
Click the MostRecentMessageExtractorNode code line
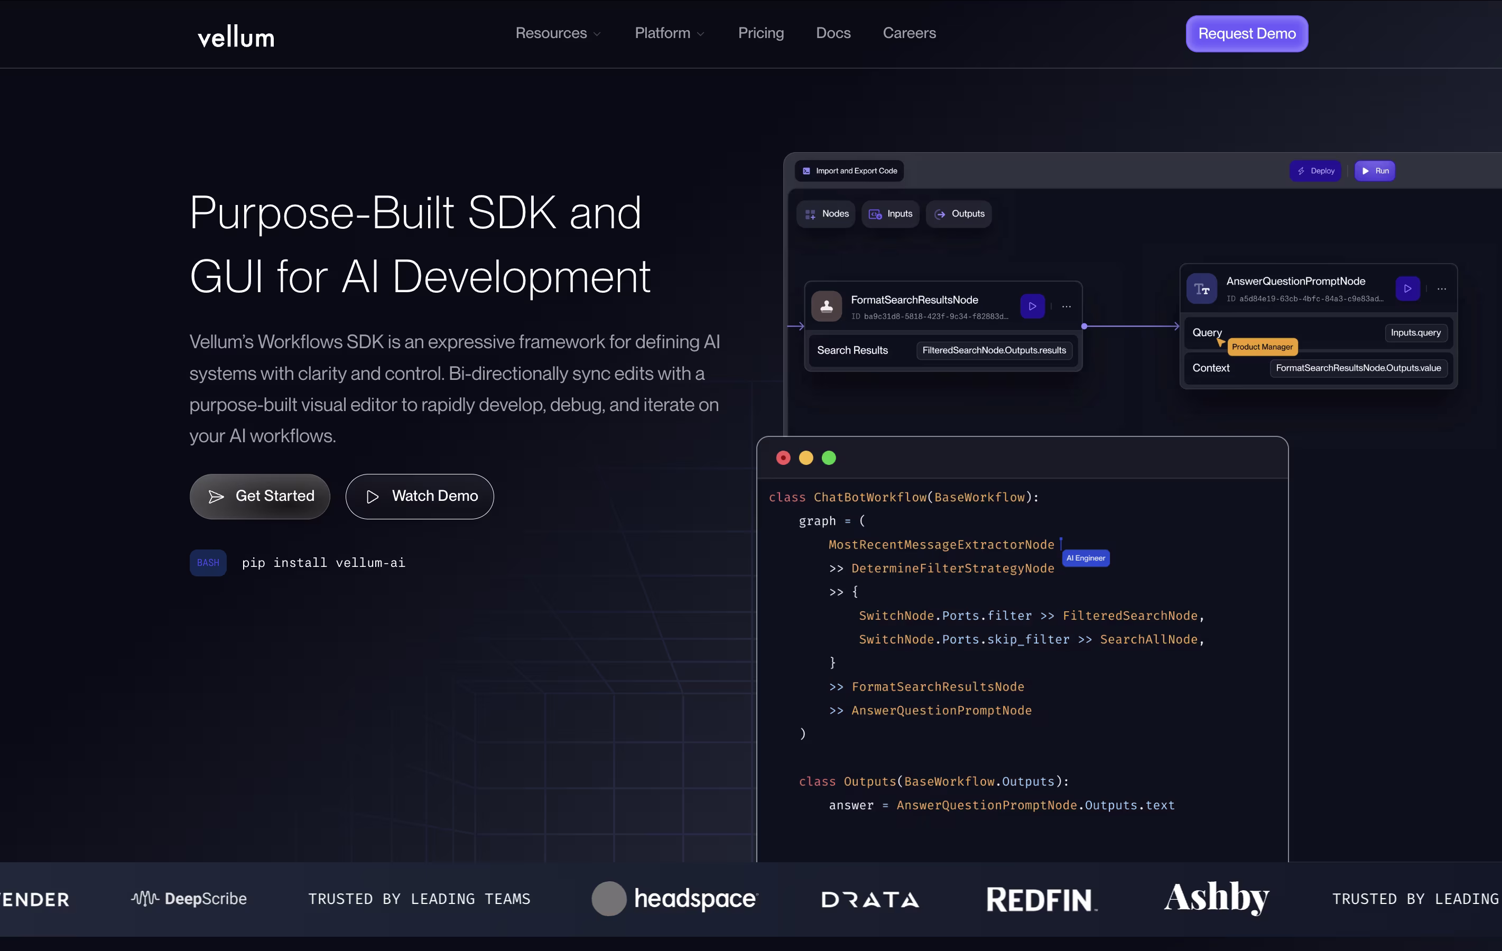[x=941, y=545]
